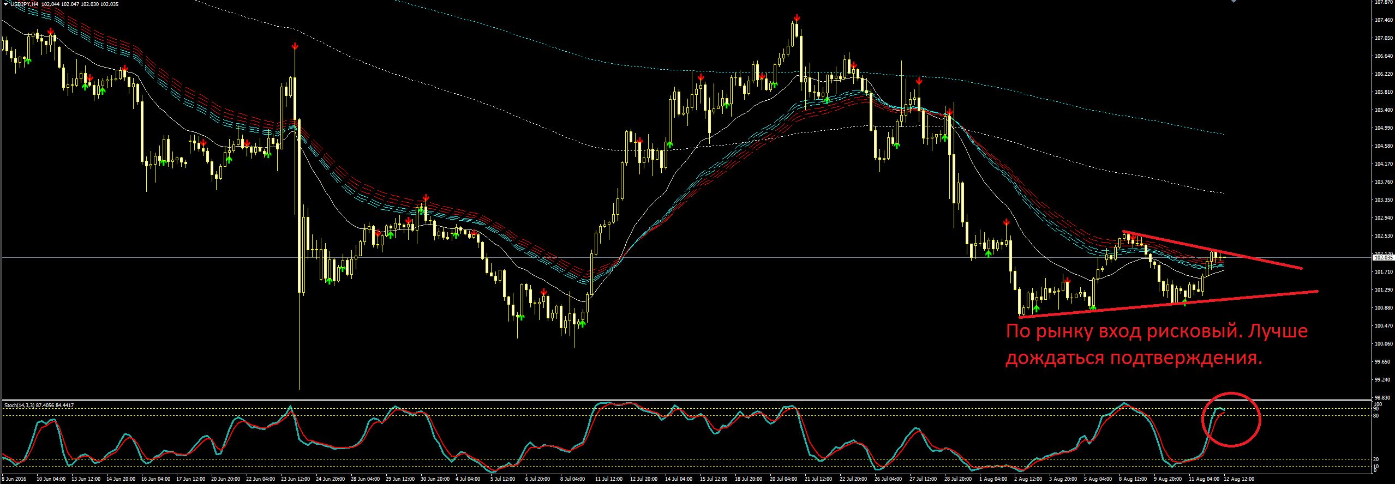Click the 107.460 price axis label

[1384, 20]
